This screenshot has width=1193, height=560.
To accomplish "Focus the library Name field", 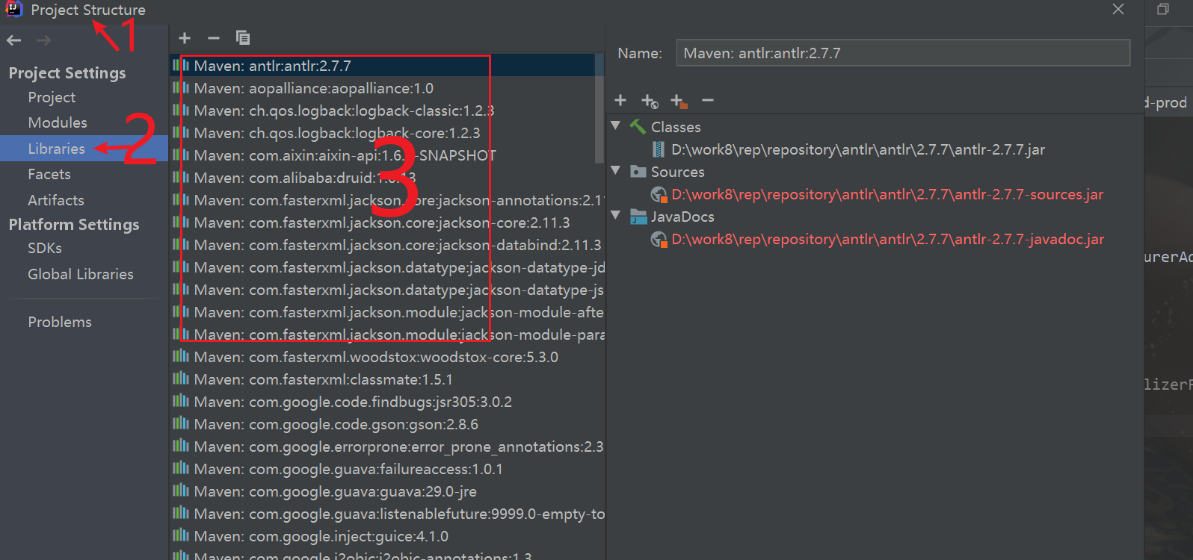I will [x=903, y=53].
